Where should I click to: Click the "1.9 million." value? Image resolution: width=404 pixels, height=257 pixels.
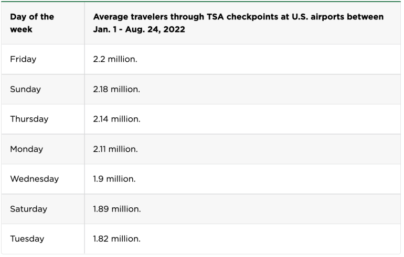coord(114,179)
